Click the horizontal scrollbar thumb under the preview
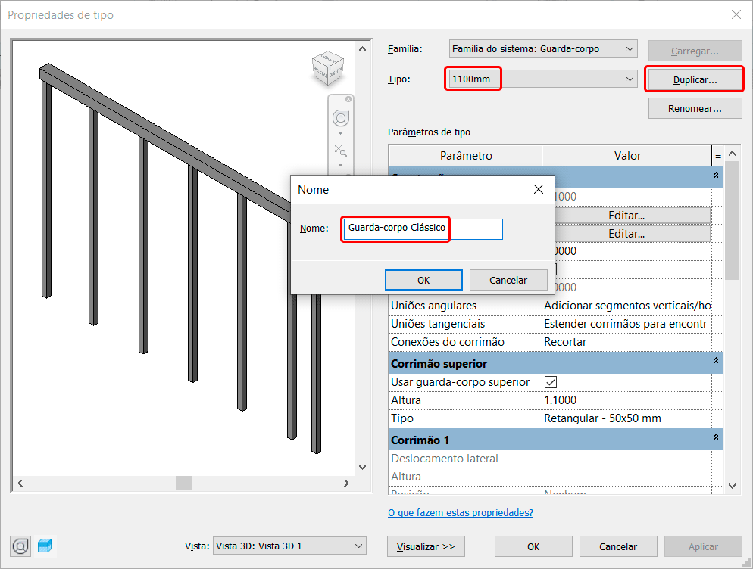The width and height of the screenshot is (753, 569). [x=183, y=483]
